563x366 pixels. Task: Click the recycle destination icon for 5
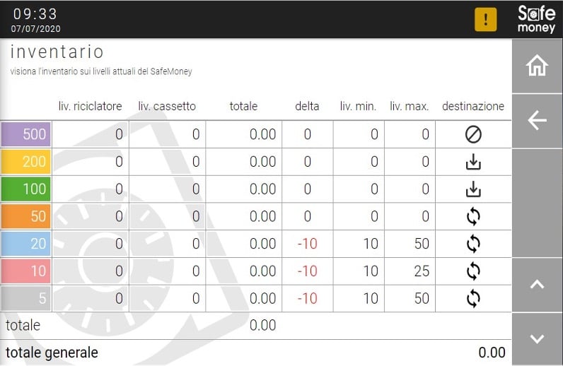click(x=473, y=298)
